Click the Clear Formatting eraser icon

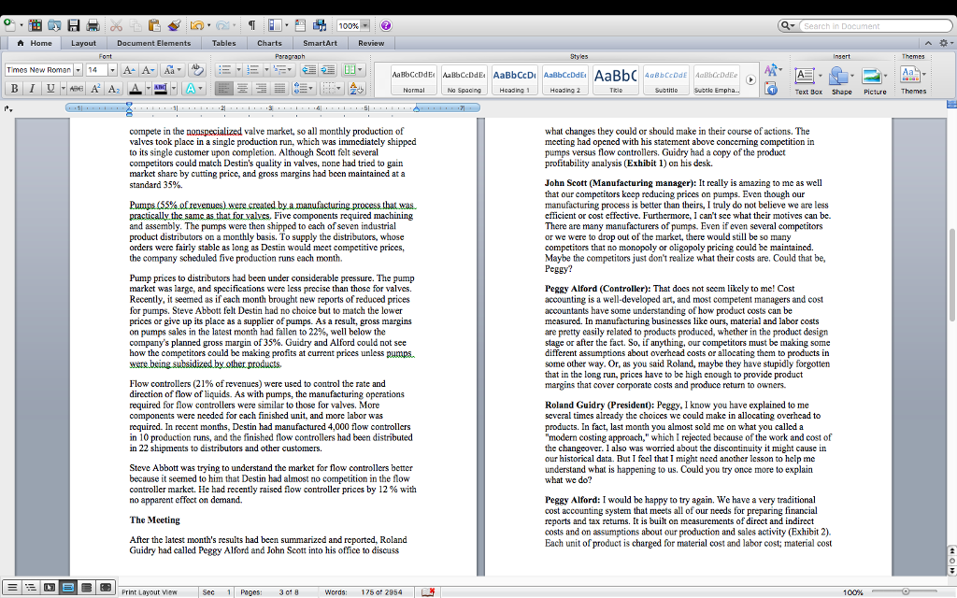pos(196,70)
